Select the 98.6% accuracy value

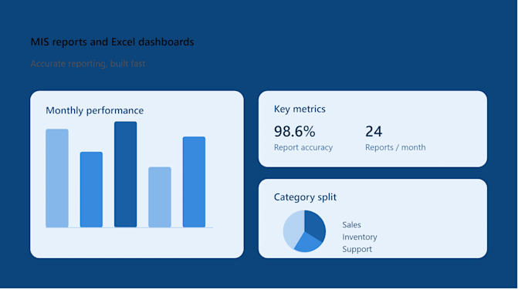(x=295, y=132)
